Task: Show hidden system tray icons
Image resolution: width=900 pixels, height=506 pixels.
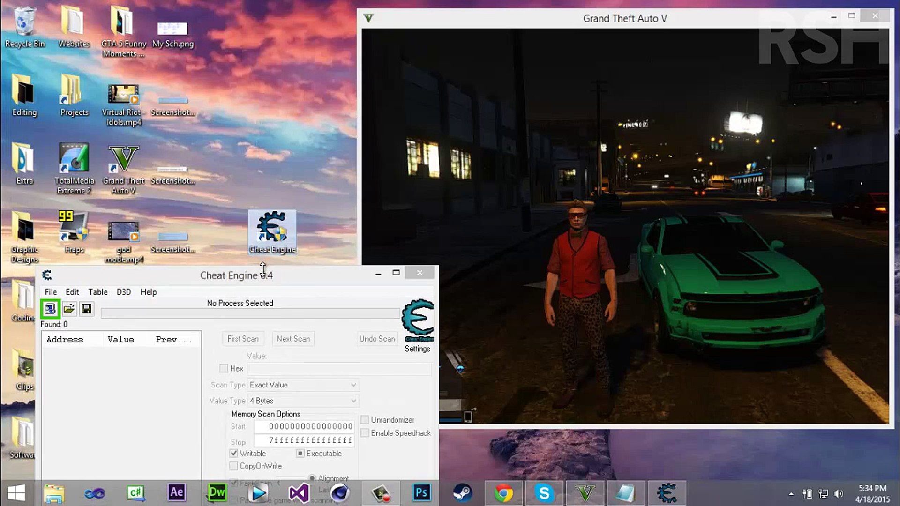Action: [x=791, y=494]
